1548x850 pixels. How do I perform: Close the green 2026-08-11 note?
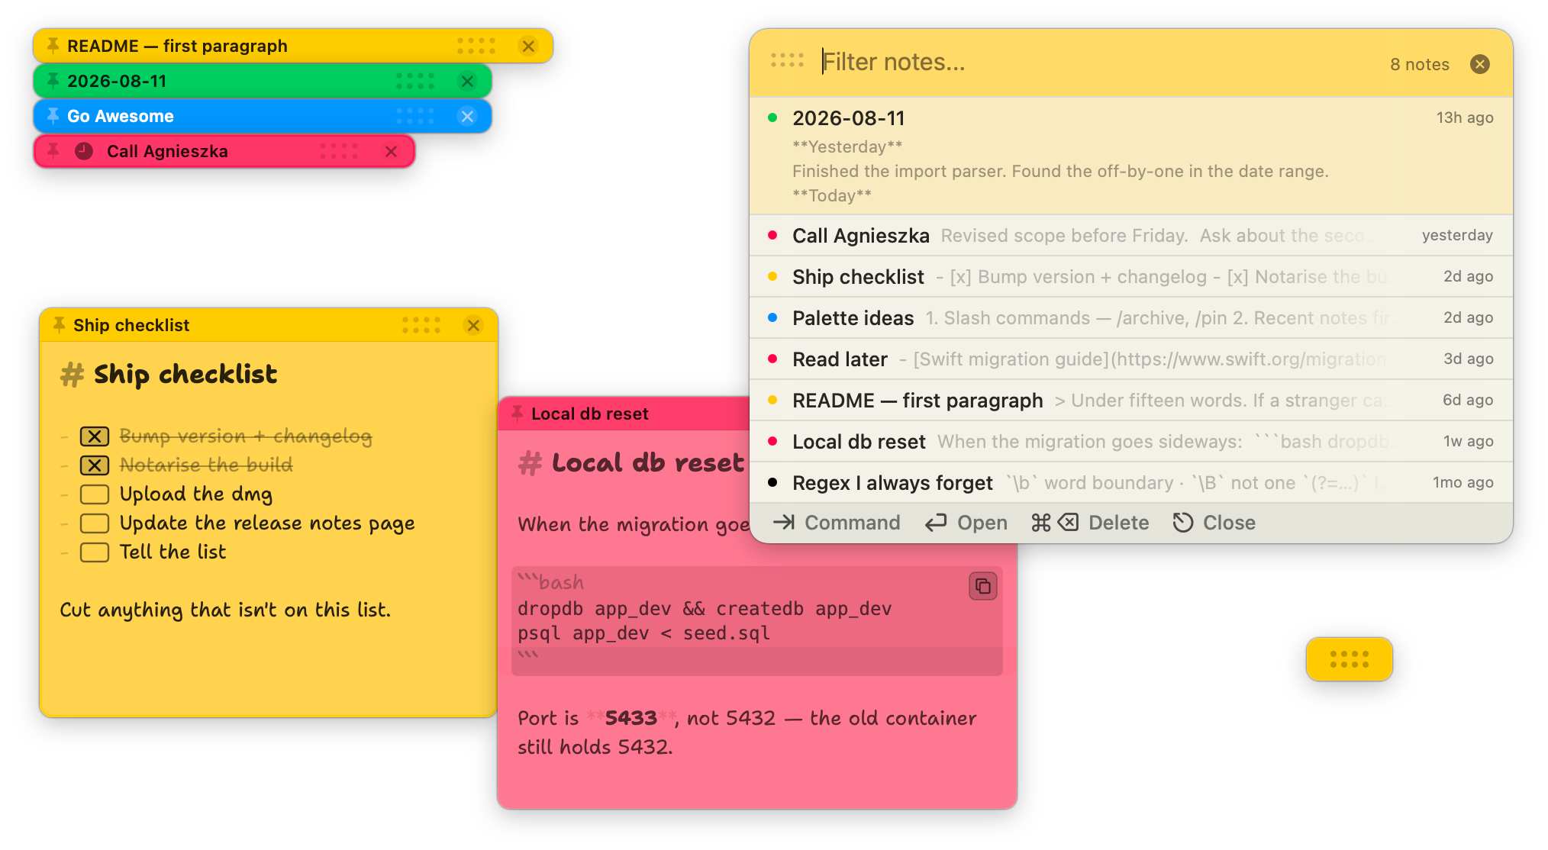point(467,81)
